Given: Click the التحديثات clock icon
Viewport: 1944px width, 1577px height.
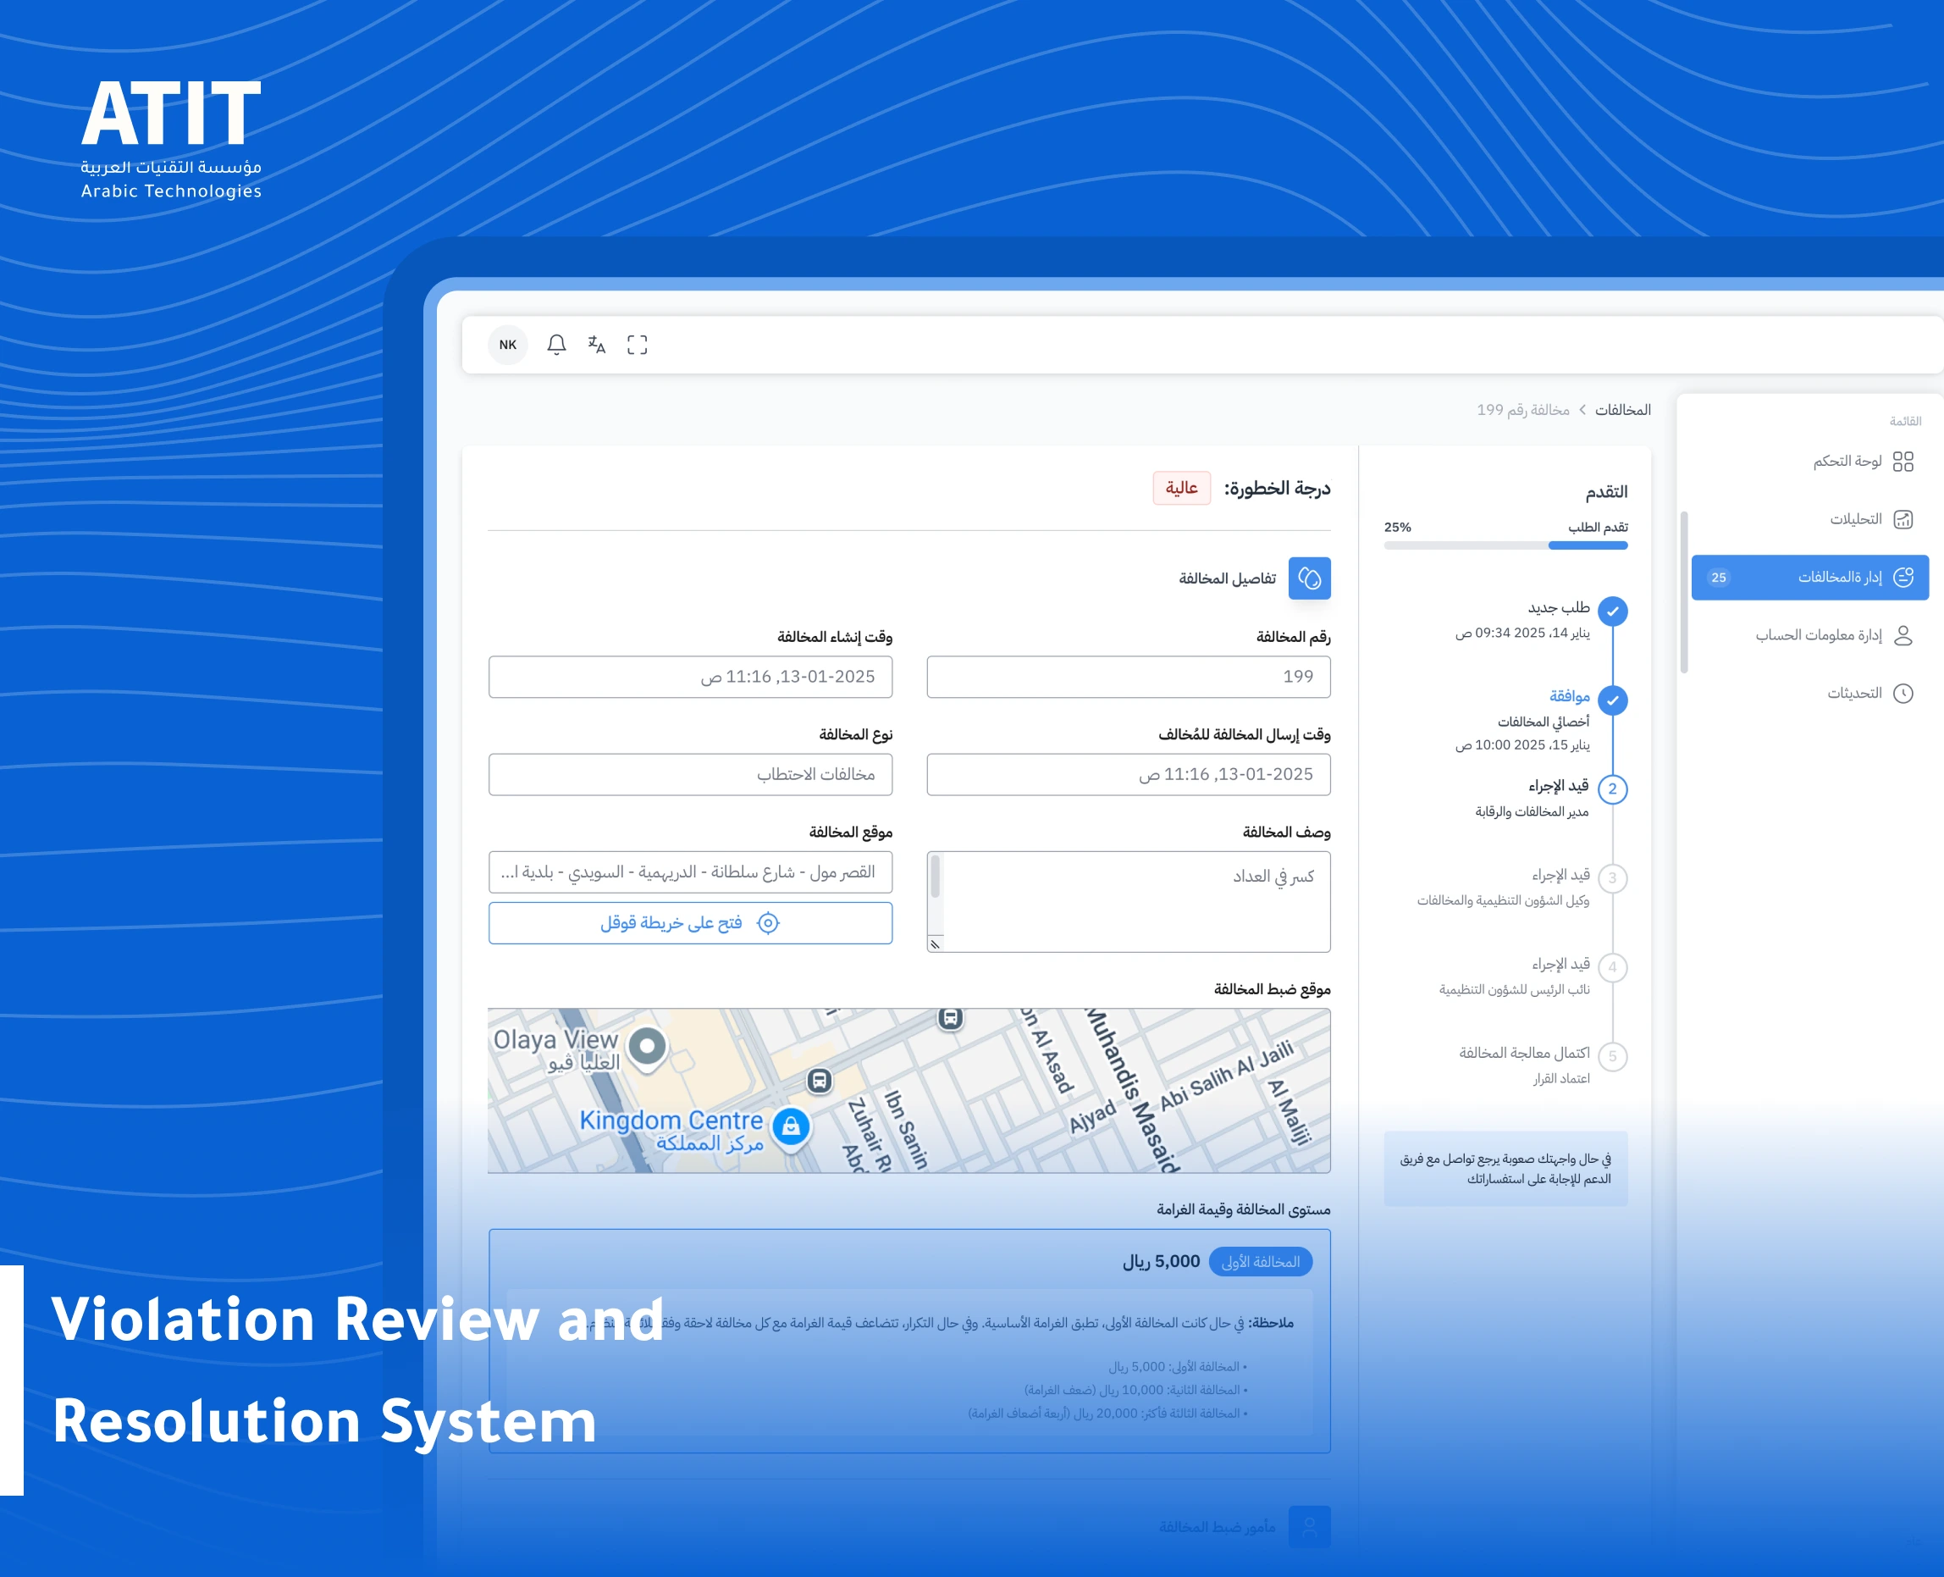Looking at the screenshot, I should point(1905,693).
